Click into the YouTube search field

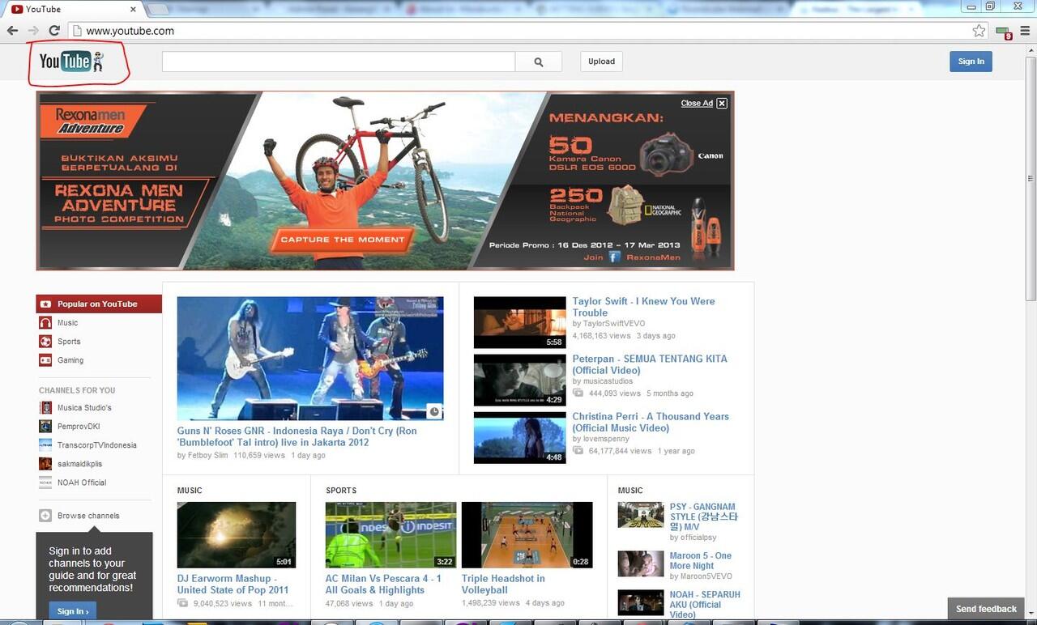coord(339,62)
